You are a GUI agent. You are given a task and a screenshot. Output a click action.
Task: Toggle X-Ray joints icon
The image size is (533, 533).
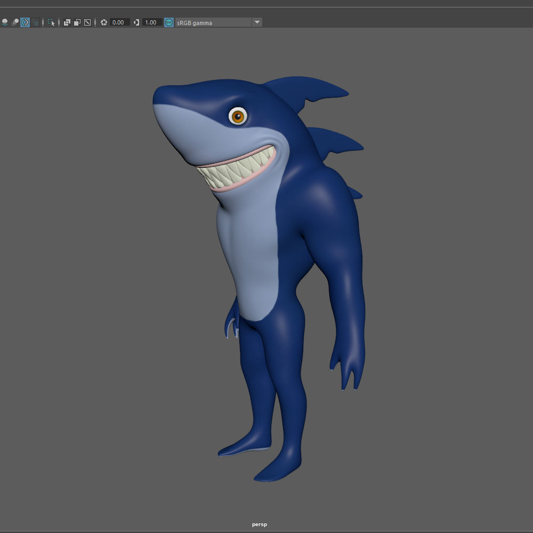coord(87,22)
